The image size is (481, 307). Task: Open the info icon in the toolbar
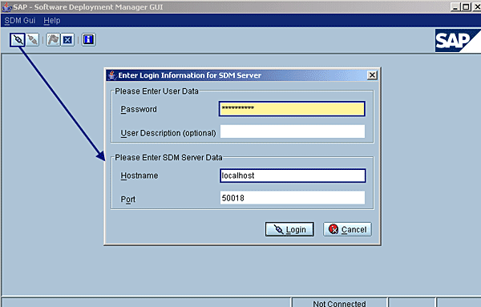[89, 40]
